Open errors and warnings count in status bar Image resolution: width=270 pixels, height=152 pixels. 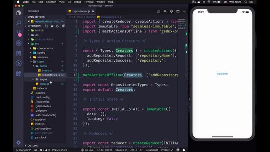[45, 150]
